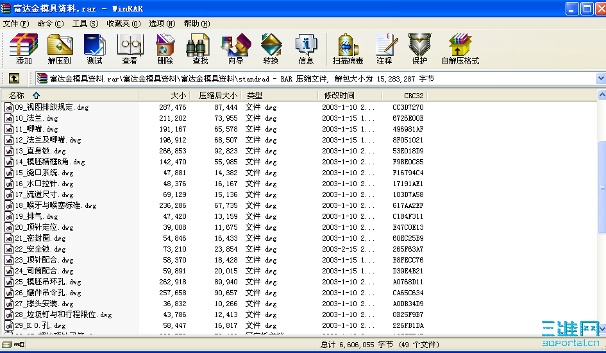Select file 23_顶针配合.dwg
606x353 pixels.
tap(44, 260)
